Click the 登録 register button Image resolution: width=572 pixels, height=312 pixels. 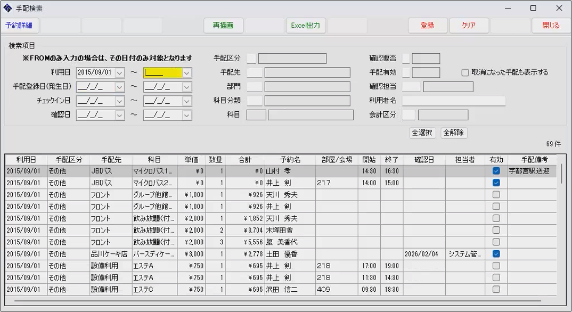pyautogui.click(x=427, y=26)
